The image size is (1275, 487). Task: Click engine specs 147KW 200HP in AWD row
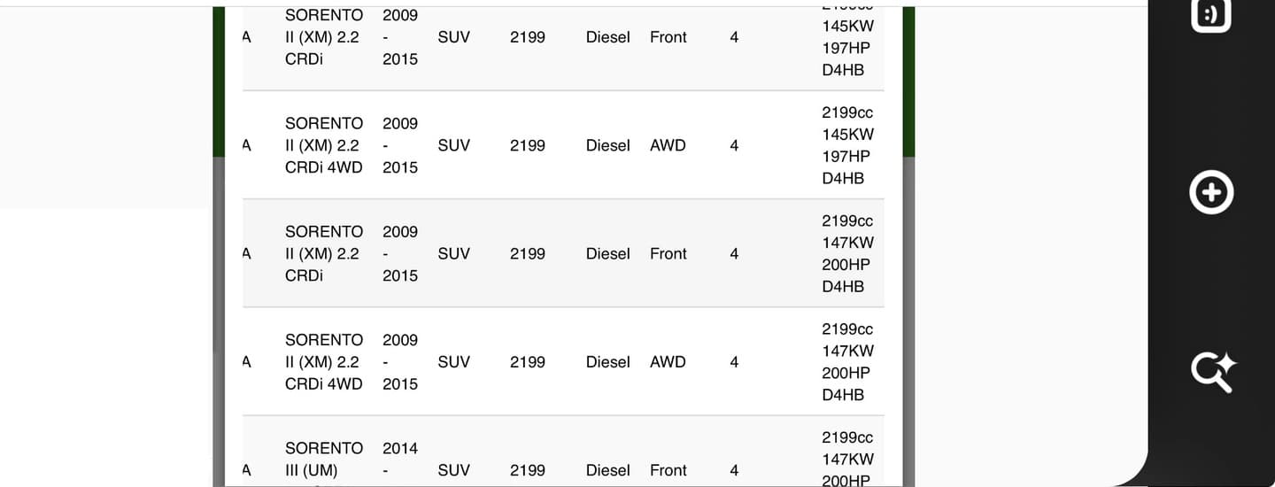click(847, 361)
